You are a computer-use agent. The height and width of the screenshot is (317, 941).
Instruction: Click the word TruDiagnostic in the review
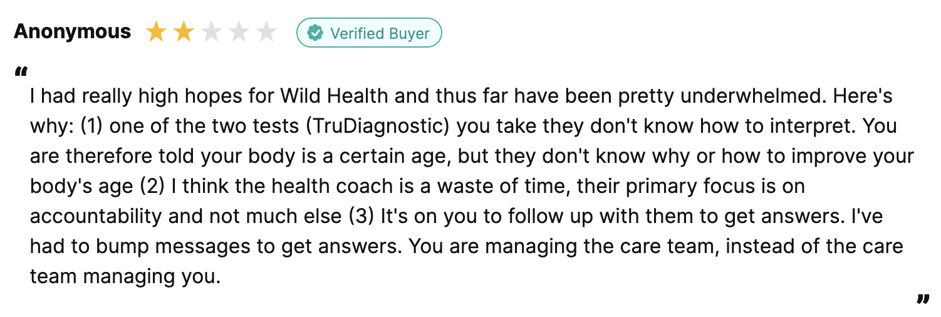[x=378, y=127]
